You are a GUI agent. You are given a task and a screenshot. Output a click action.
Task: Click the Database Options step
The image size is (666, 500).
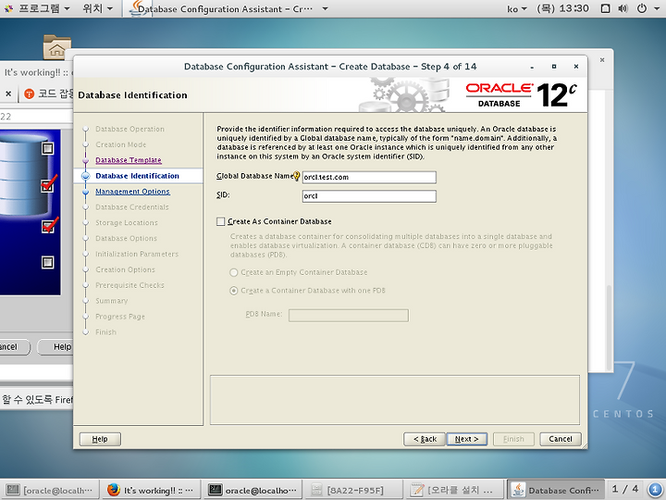tap(126, 239)
